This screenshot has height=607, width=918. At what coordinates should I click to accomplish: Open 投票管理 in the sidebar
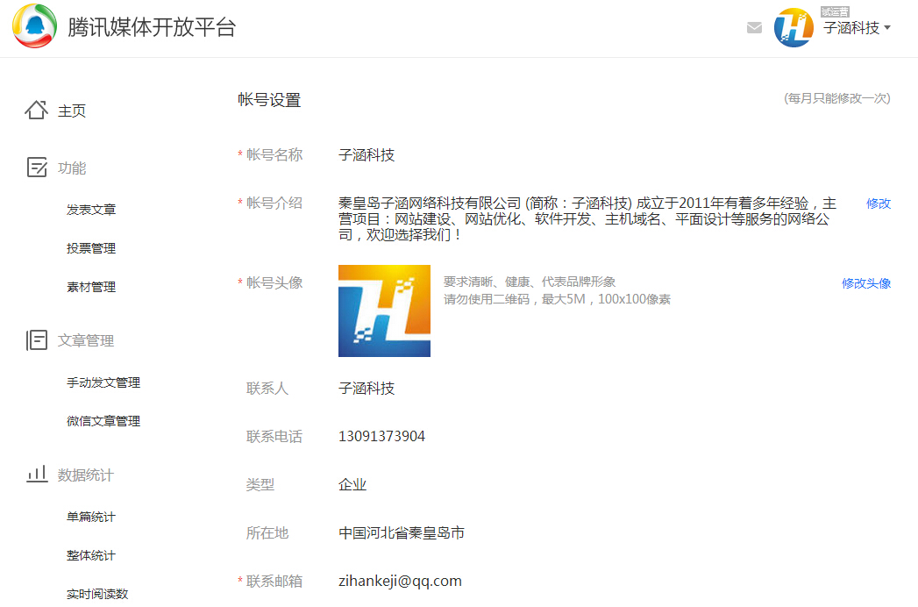[x=91, y=248]
